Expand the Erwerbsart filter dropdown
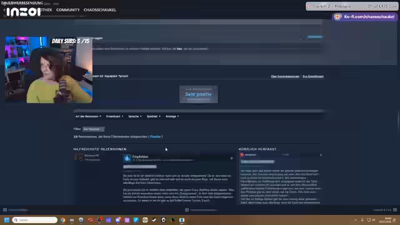 tap(114, 116)
